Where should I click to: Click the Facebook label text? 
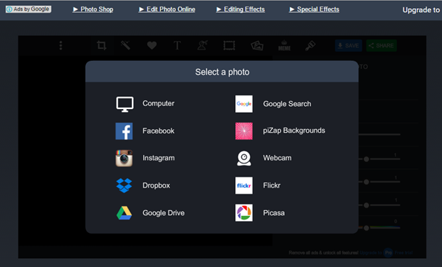click(x=159, y=131)
